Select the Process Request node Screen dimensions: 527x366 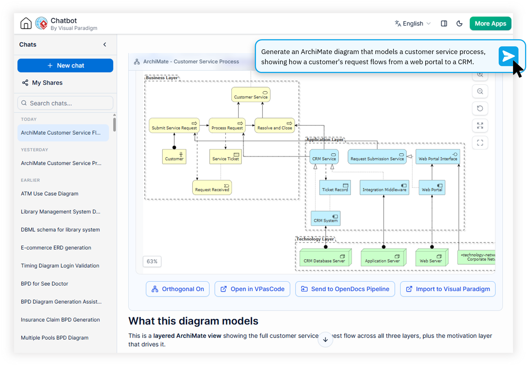click(227, 126)
